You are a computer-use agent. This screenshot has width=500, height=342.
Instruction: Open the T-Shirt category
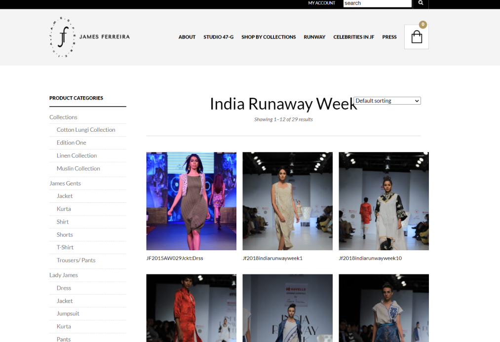(65, 247)
